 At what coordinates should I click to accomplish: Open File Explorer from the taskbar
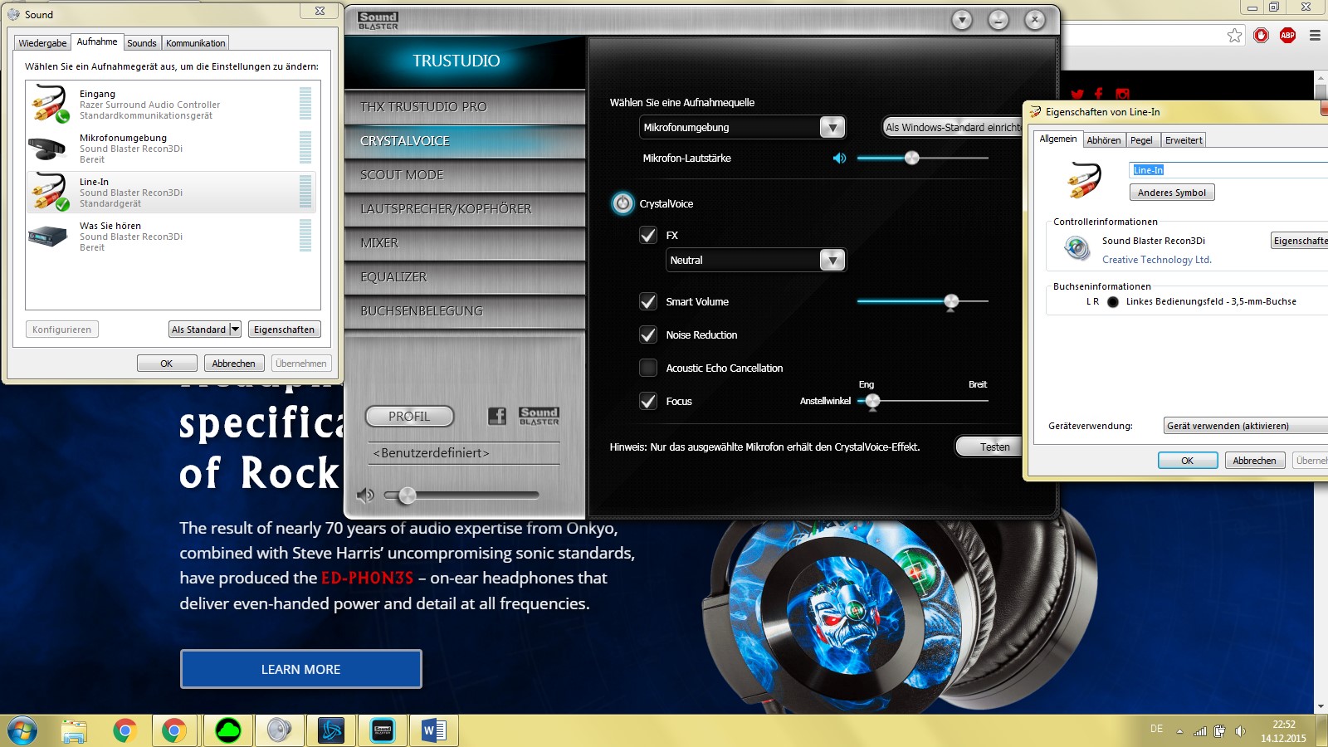click(75, 731)
